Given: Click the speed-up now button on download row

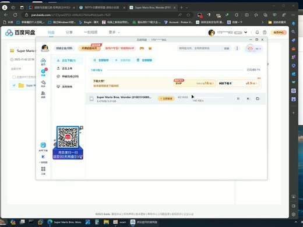Looking at the screenshot, I should 166,98.
